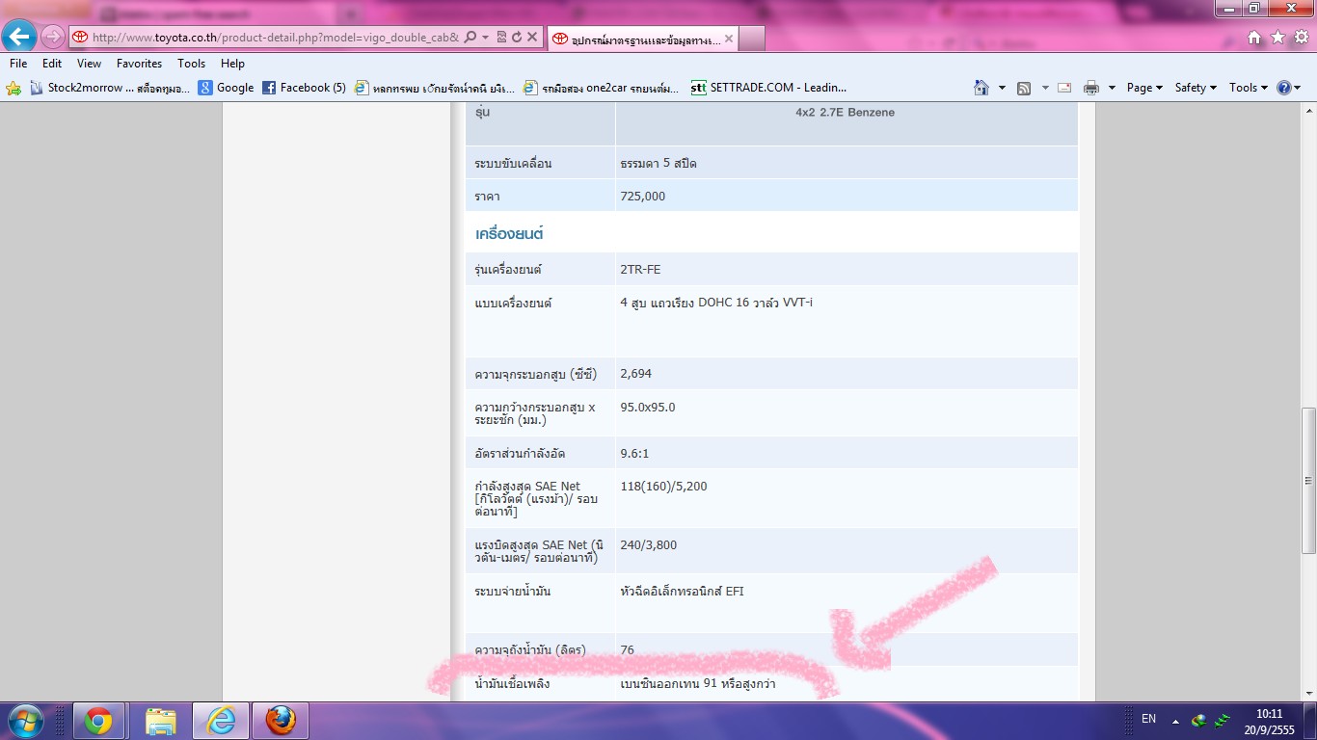Click the 4x2 2.7E Benzene model header
Screen dimensions: 1317x740
(x=846, y=113)
